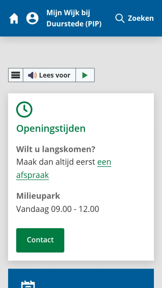Click the green clock icon

click(24, 110)
